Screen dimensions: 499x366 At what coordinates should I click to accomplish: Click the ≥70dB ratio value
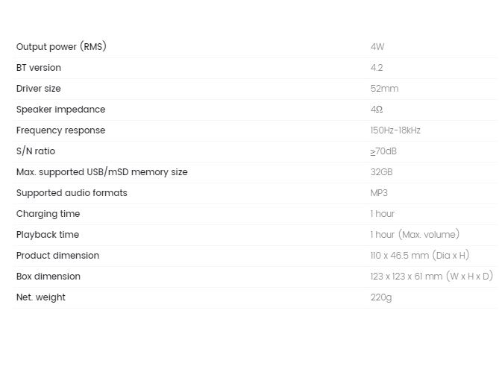coord(383,151)
